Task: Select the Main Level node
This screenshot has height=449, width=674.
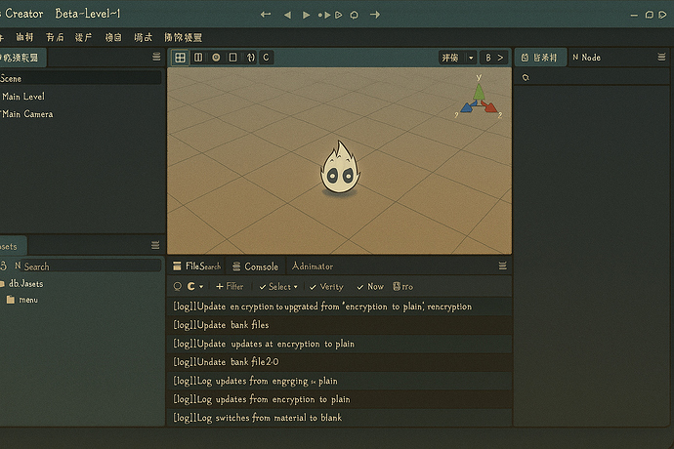Action: point(23,97)
